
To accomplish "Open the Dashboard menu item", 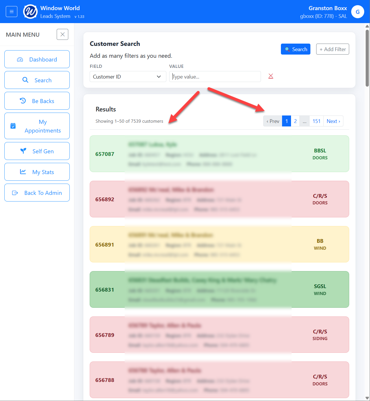I will 37,59.
